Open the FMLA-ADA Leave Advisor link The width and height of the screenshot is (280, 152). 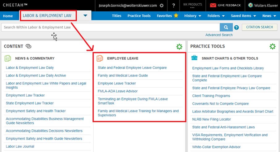pyautogui.click(x=117, y=91)
